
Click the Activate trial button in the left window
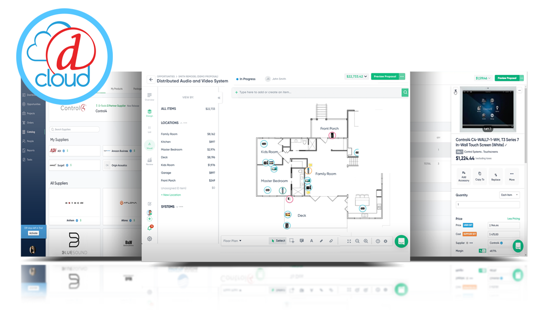[x=33, y=233]
